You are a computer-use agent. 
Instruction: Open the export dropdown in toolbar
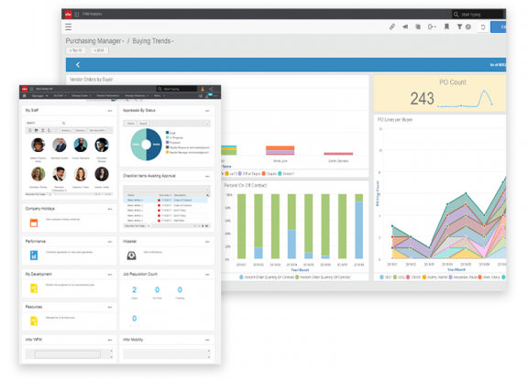coord(432,27)
